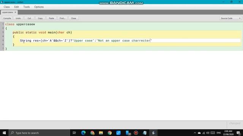Open the Windows Start menu
Image resolution: width=243 pixels, height=136 pixels.
(x=4, y=133)
